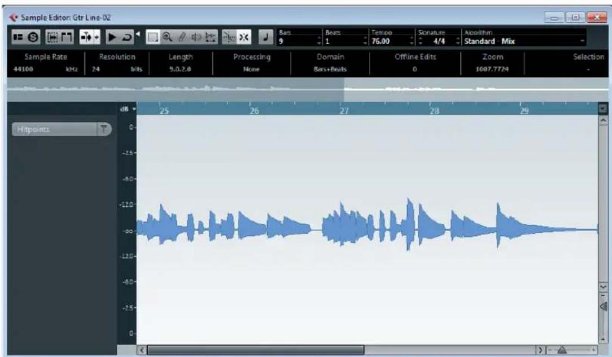Select the Scrub tool

(211, 37)
